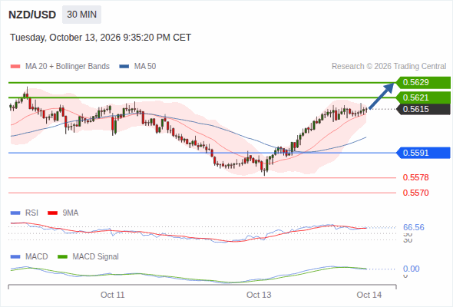Click the 0.5615 current price label
Screen dimensions: 453x307
(x=423, y=109)
